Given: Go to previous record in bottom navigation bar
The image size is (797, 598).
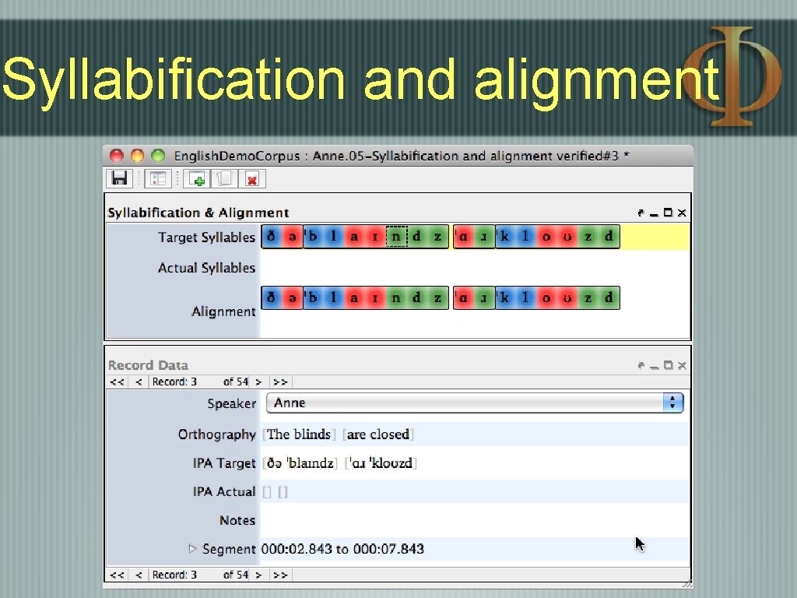Looking at the screenshot, I should pyautogui.click(x=139, y=575).
